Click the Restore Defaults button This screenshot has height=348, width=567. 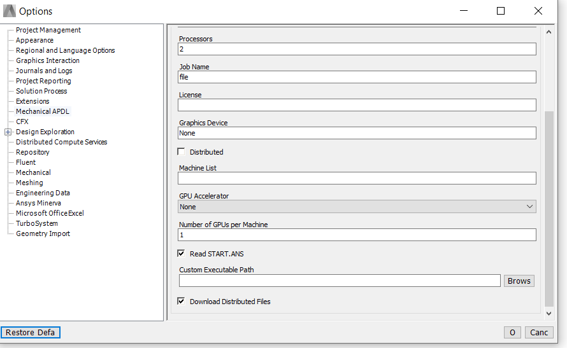[x=31, y=332]
